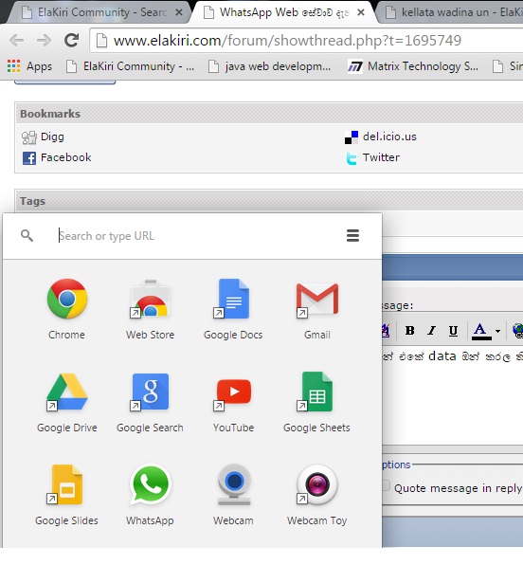Open ElaKiri Community bookmark in bookmarks bar

[131, 66]
